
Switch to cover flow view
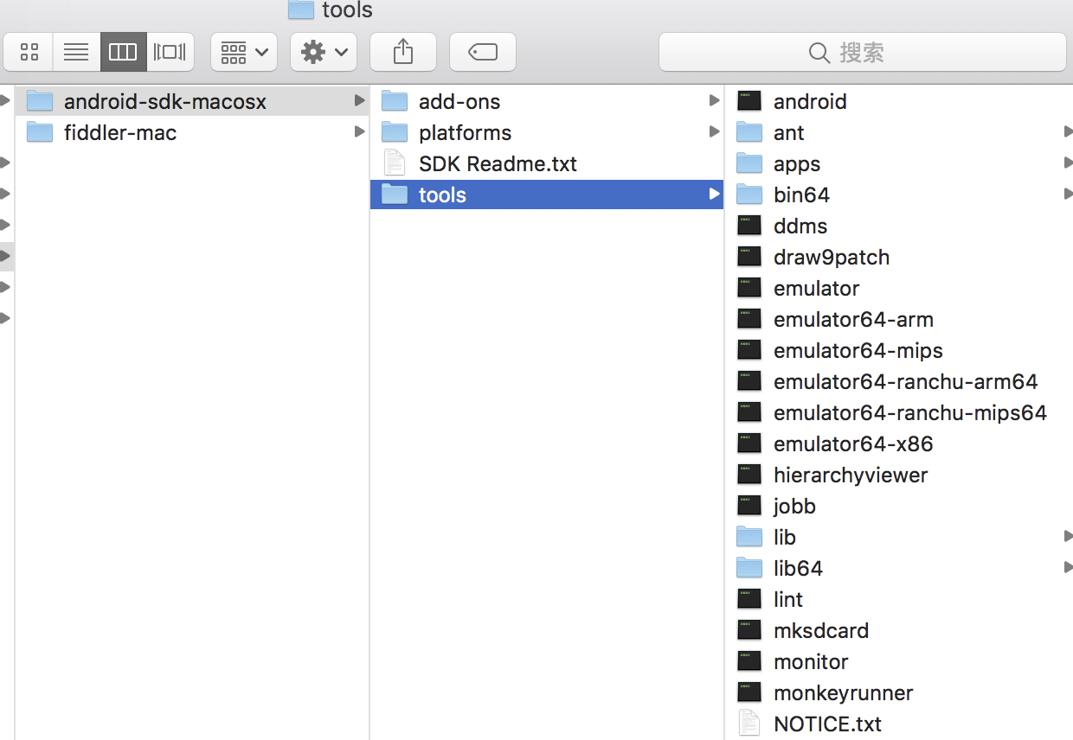click(170, 52)
